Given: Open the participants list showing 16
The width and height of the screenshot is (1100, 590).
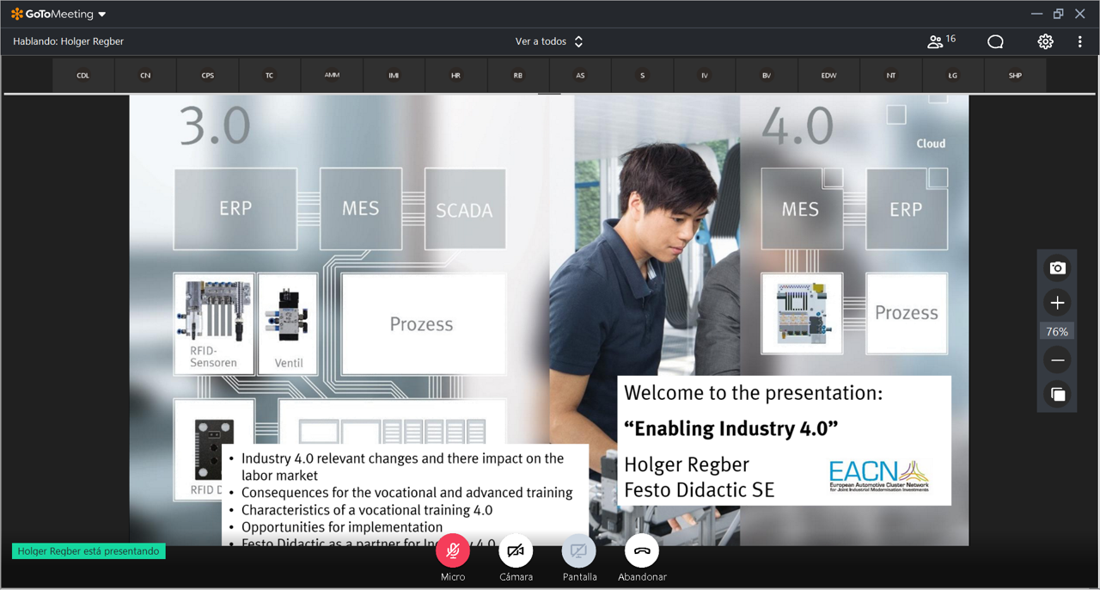Looking at the screenshot, I should pyautogui.click(x=940, y=41).
